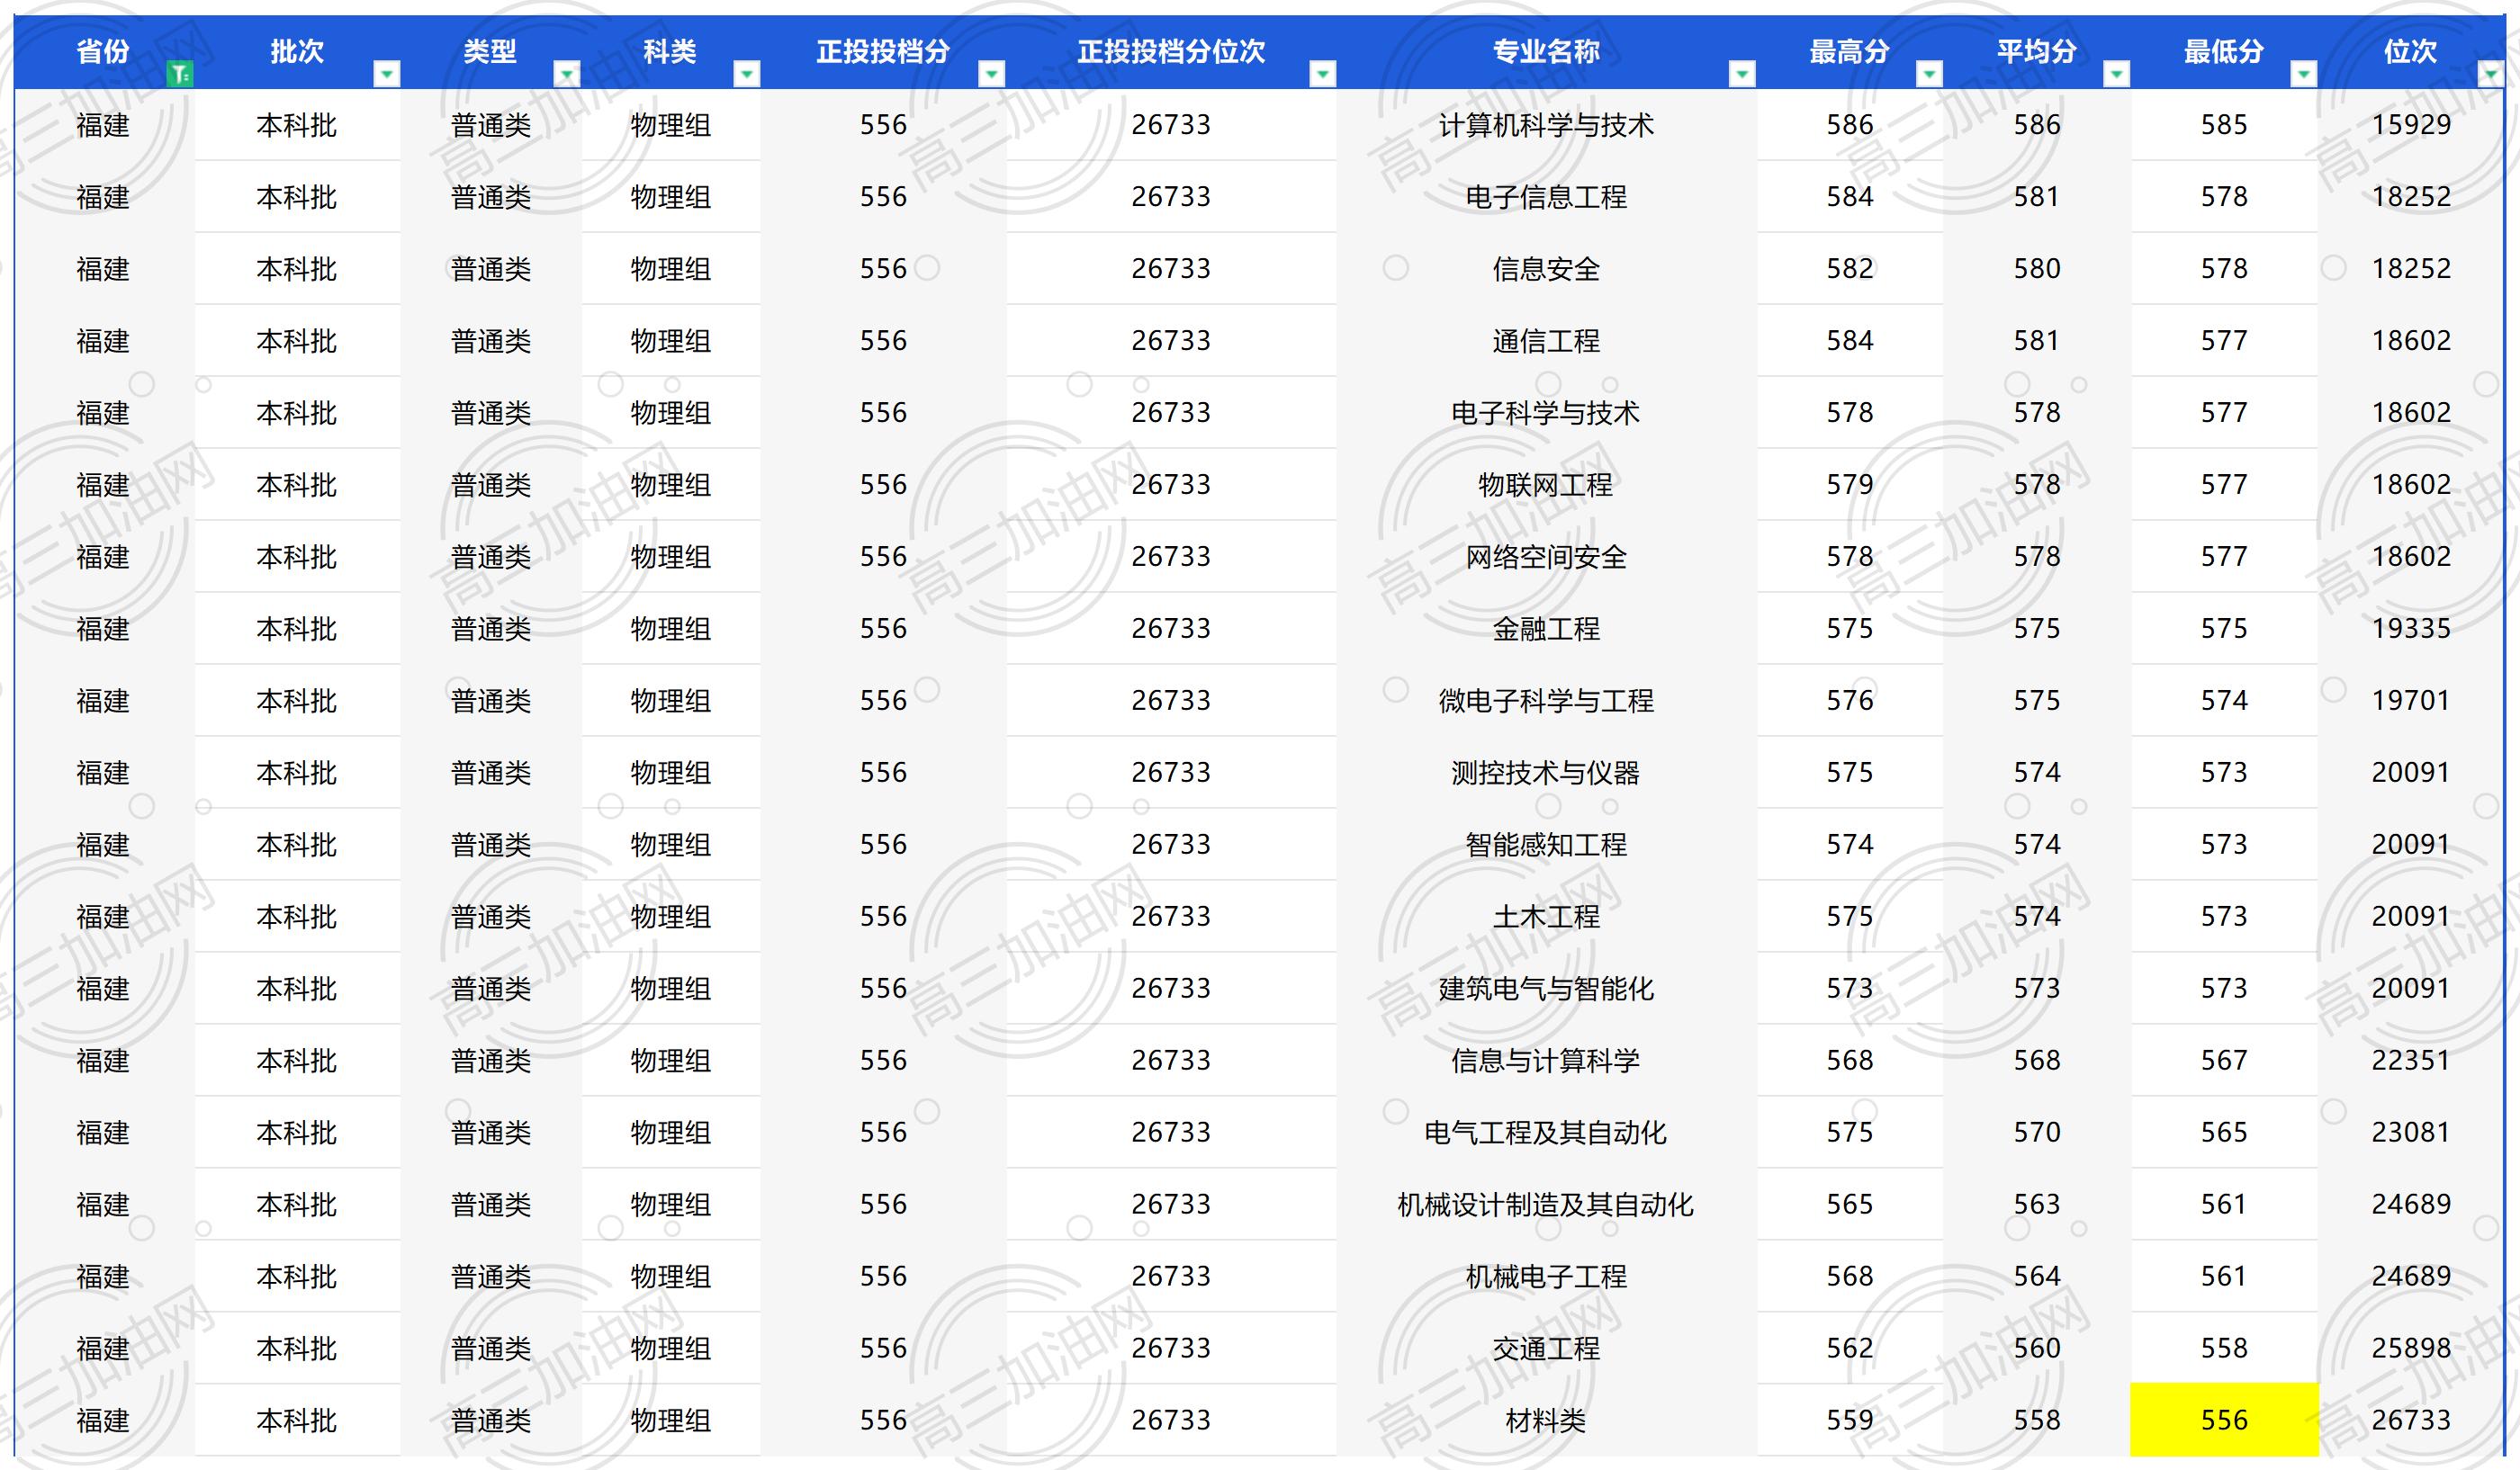Open the 最低分 column filter dropdown
2520x1470 pixels.
[x=2303, y=74]
